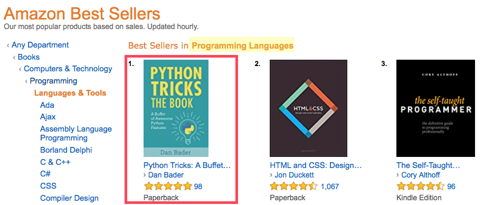Image resolution: width=484 pixels, height=205 pixels.
Task: Open the HTML&CSS book cover image
Action: click(308, 108)
